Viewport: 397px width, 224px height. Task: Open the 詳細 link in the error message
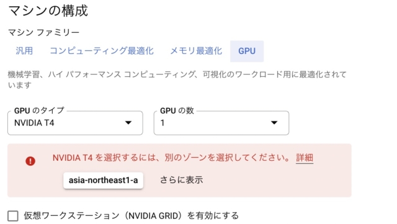click(x=305, y=158)
